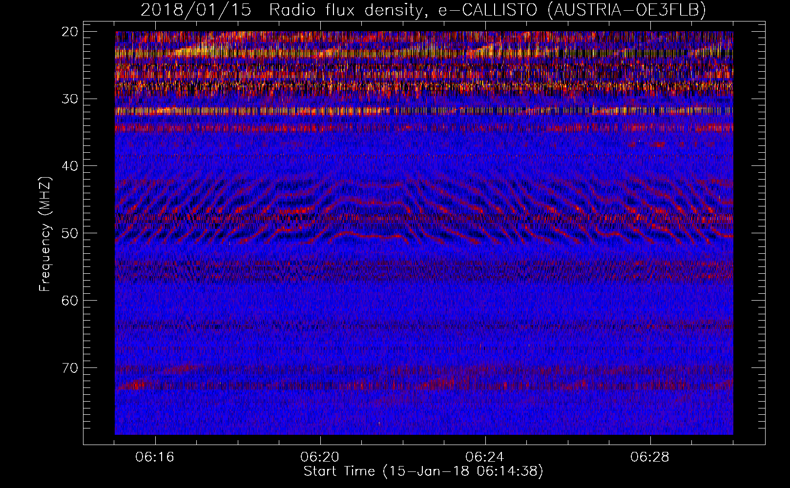Select the station name '(AUSTRIA-OE3FLB)' in title
The width and height of the screenshot is (790, 488).
click(x=626, y=10)
